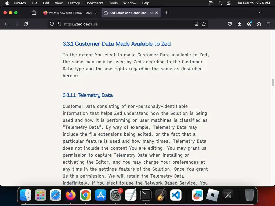Close the What's new with Firefox tab
The image size is (275, 206).
coord(96,13)
